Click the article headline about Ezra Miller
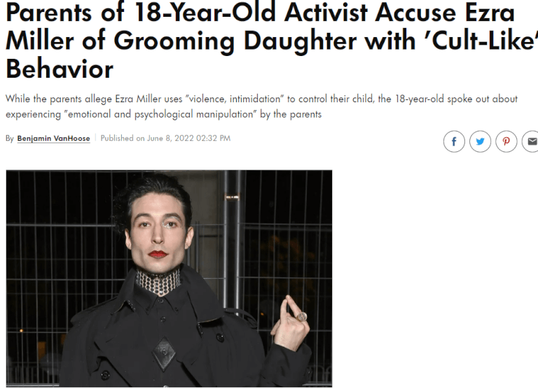This screenshot has height=388, width=538. [x=271, y=41]
